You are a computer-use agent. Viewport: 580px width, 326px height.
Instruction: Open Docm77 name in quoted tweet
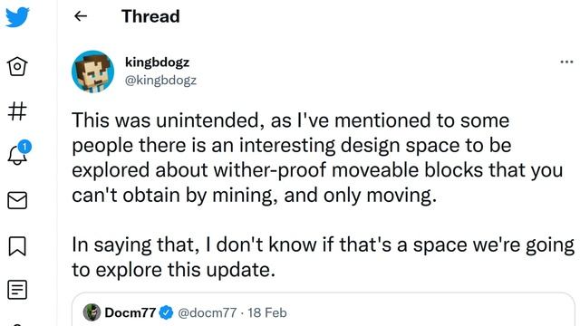click(x=130, y=312)
